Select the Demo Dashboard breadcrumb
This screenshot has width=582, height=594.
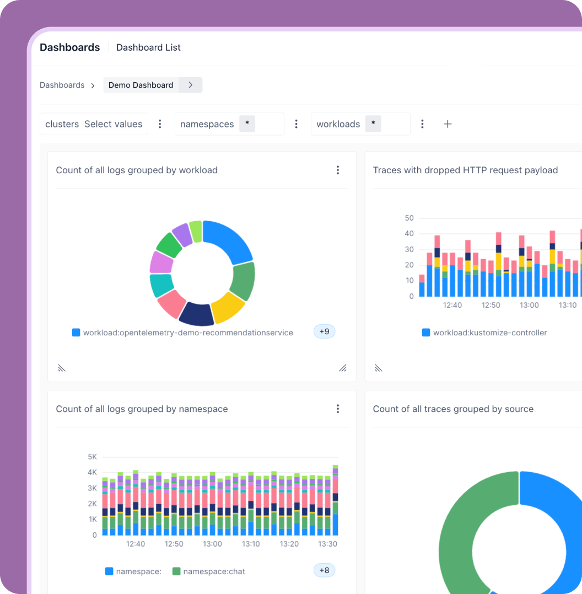pyautogui.click(x=141, y=85)
